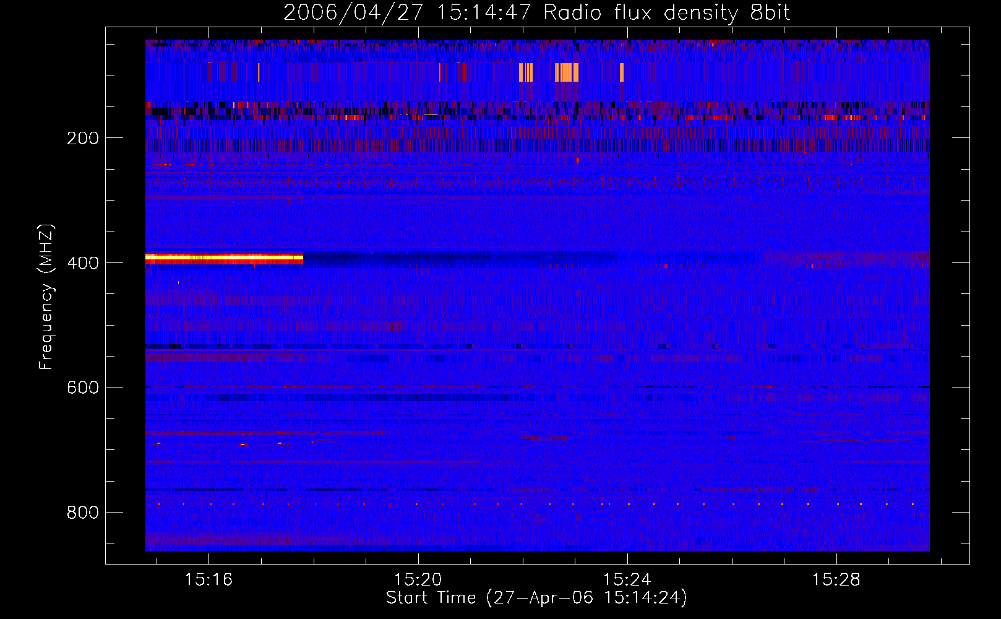Click the 800 frequency tick label
The image size is (1001, 619).
coord(83,513)
